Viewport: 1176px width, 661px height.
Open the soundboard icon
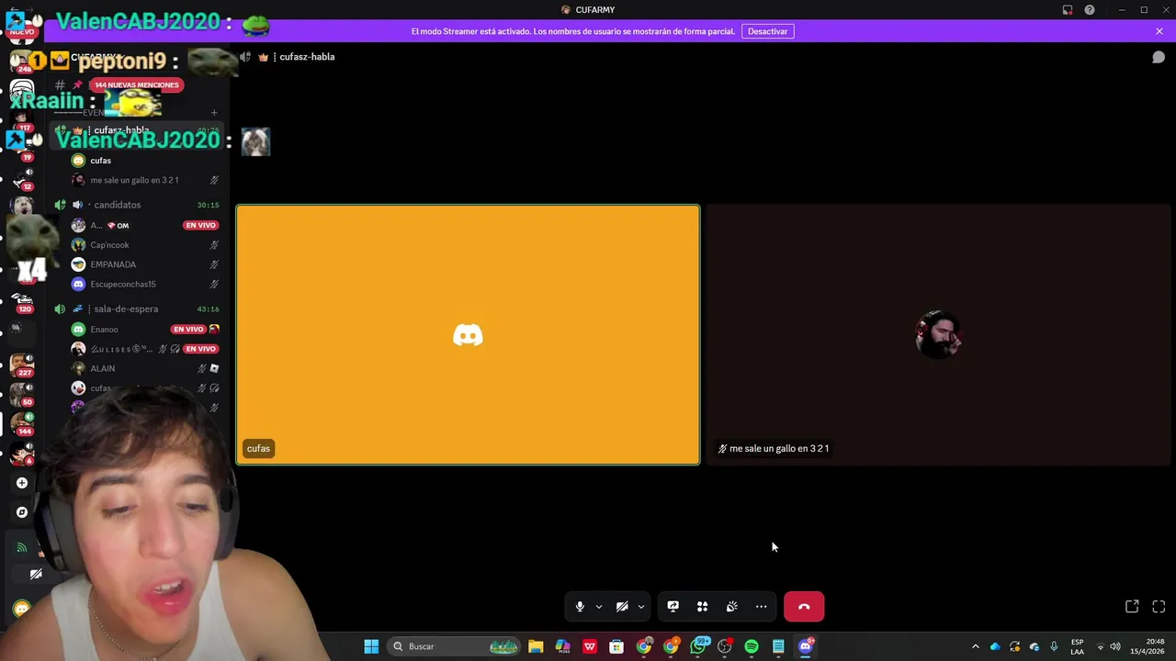point(731,607)
